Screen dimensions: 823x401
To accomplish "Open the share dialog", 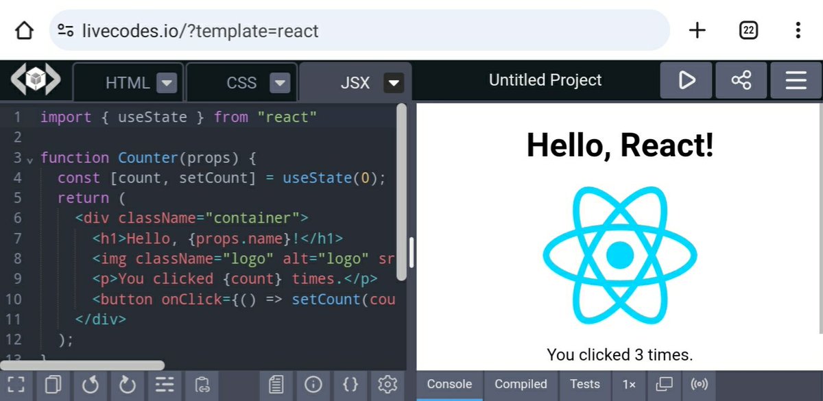I will click(741, 80).
